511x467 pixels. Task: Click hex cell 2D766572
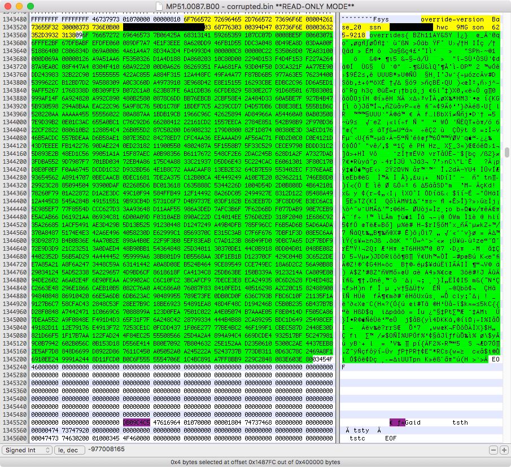[x=258, y=19]
